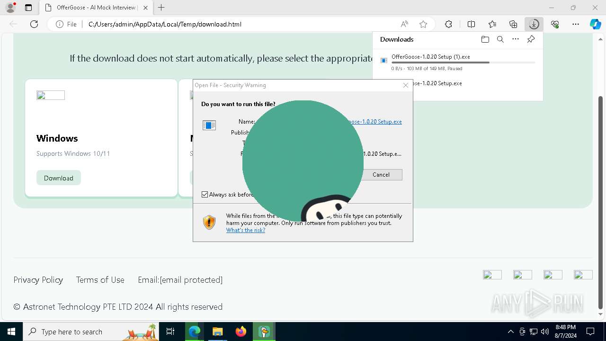The image size is (606, 341).
Task: Toggle split screen icon
Action: pos(471,24)
